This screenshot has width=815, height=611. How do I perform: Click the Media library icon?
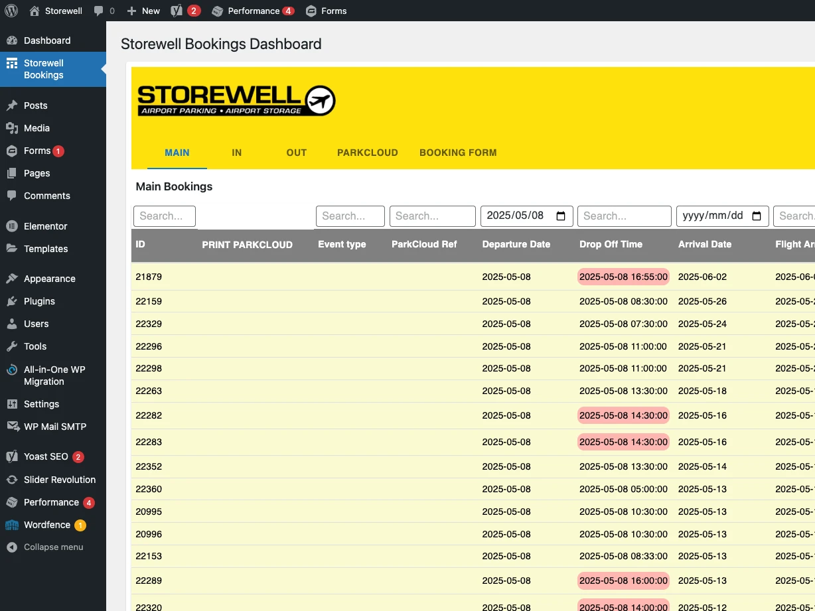click(x=12, y=128)
